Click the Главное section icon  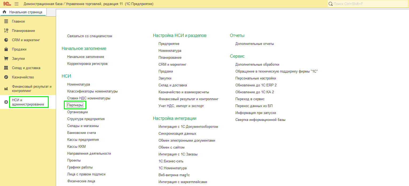tap(6, 21)
